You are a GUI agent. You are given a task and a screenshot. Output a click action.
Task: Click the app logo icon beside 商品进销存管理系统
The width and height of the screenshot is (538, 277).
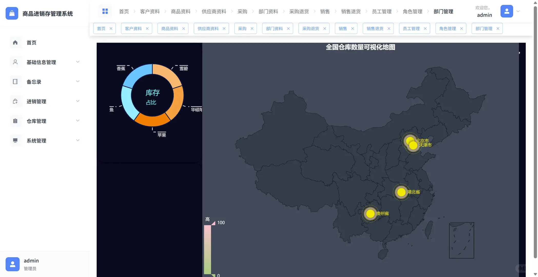click(x=12, y=13)
